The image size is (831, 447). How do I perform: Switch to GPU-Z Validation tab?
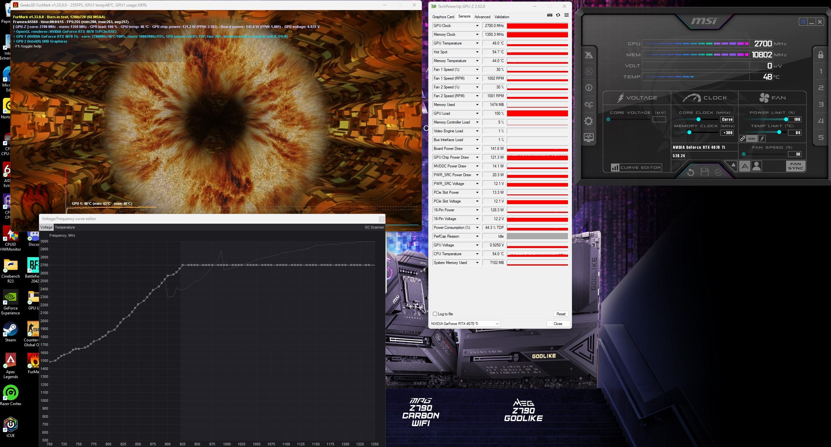coord(502,17)
